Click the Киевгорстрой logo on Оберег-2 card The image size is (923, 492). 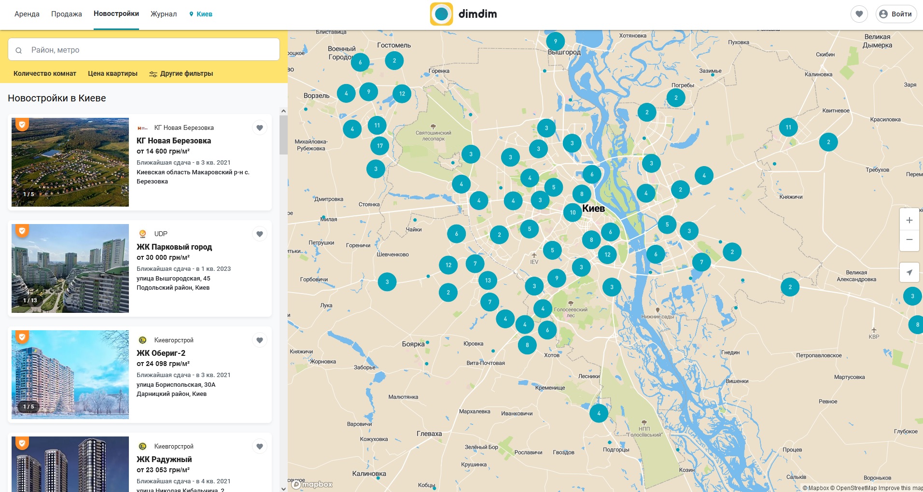(x=142, y=340)
